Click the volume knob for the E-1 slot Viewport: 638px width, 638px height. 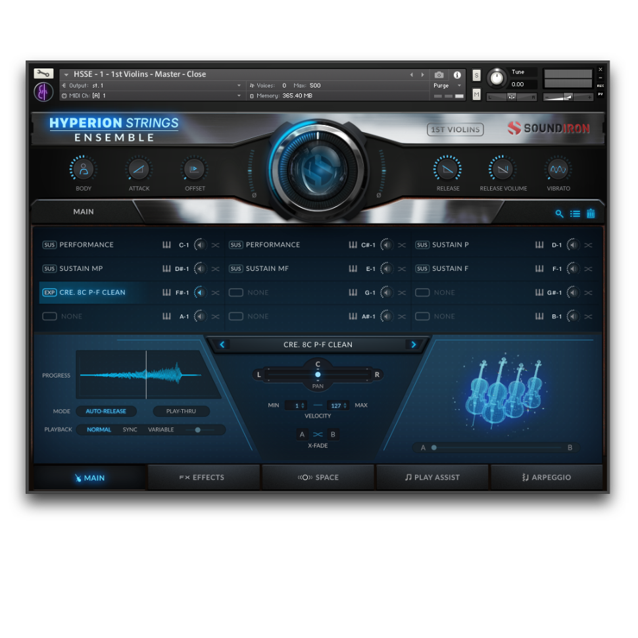point(387,268)
